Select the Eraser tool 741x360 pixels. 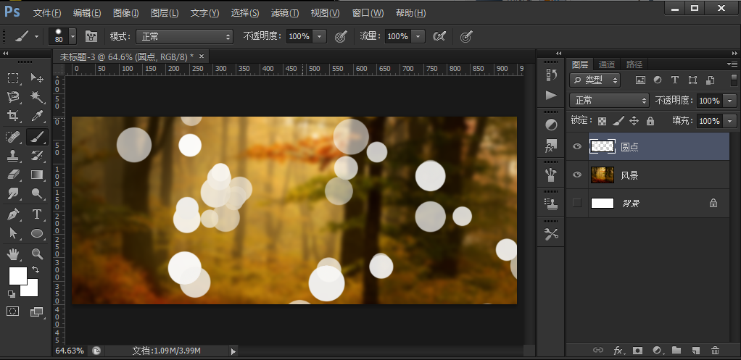point(13,175)
